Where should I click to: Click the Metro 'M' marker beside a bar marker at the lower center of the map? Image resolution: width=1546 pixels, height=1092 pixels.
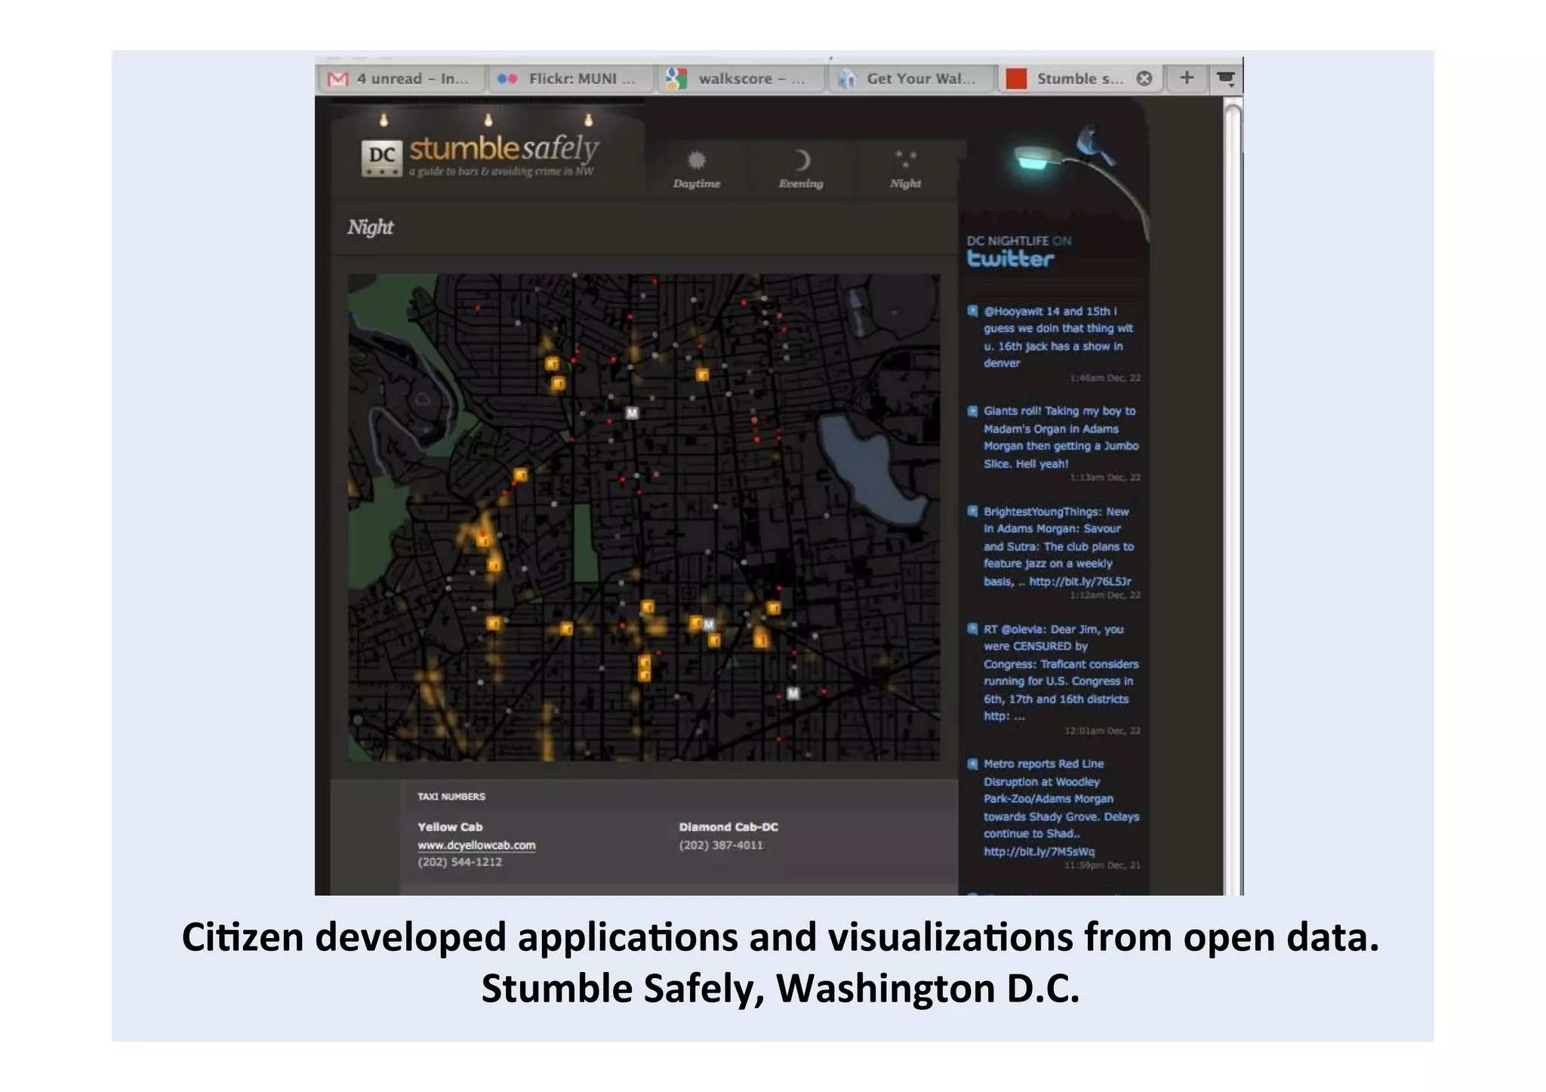pos(708,624)
